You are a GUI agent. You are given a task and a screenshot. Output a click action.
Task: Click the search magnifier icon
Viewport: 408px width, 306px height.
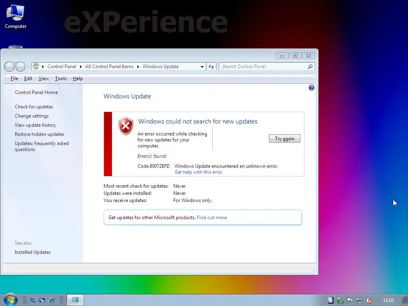pos(310,67)
